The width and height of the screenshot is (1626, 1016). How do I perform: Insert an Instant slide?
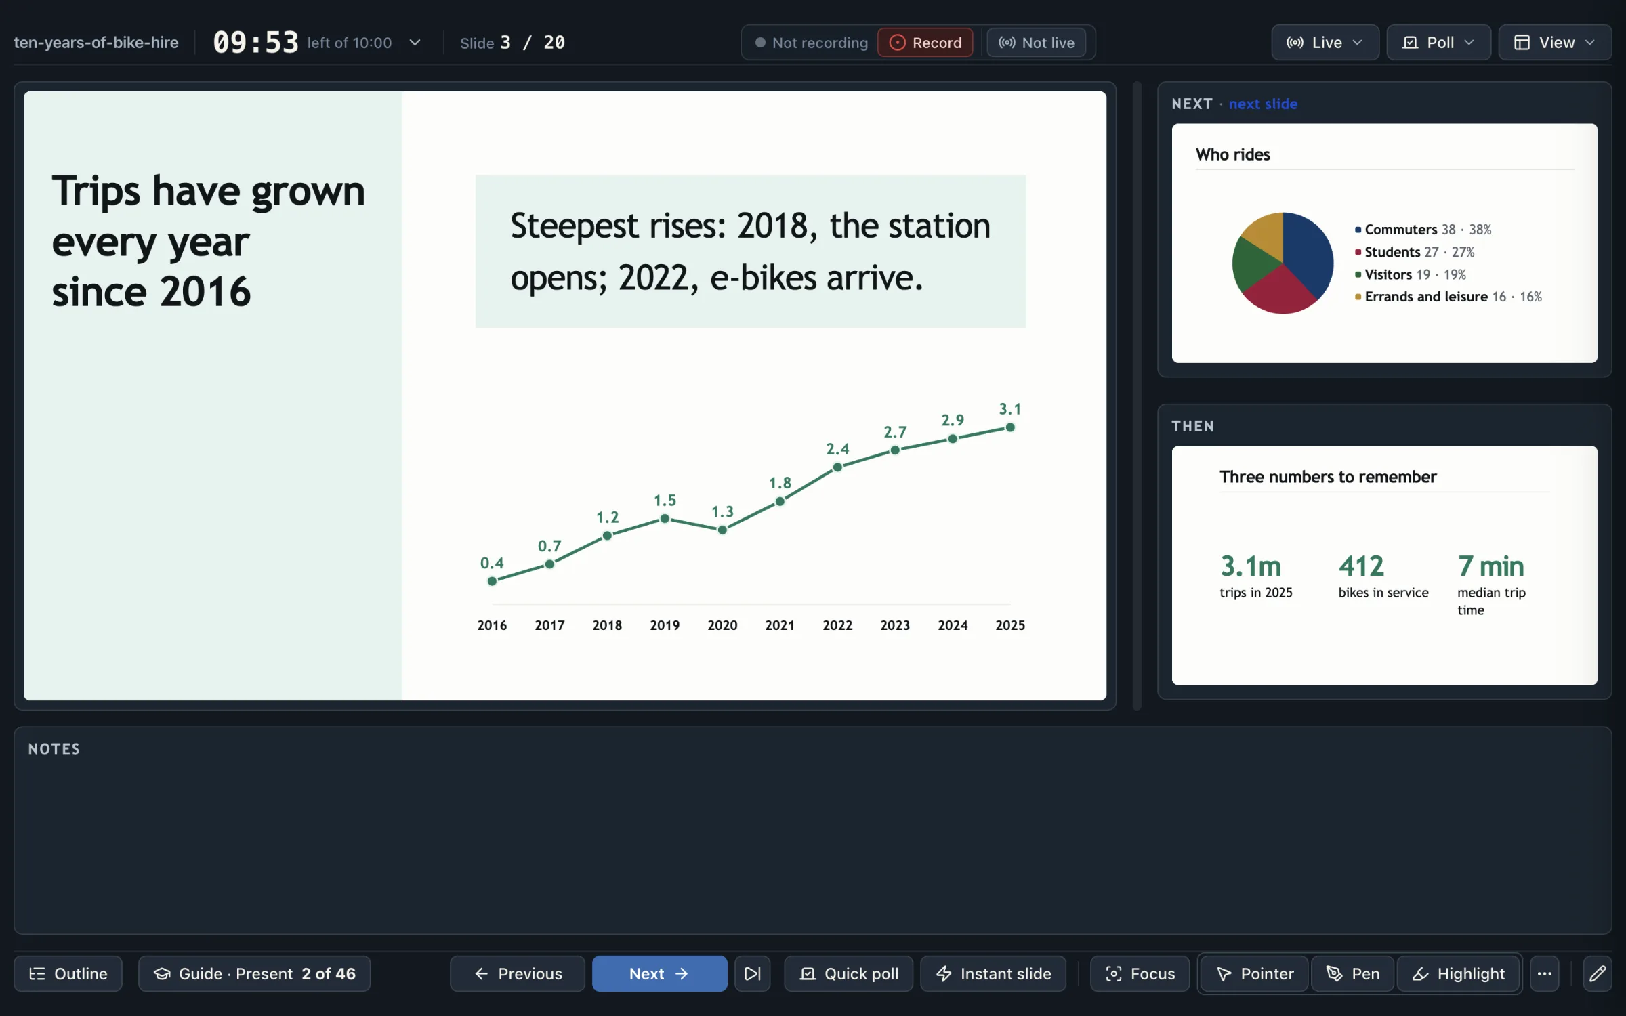[993, 973]
